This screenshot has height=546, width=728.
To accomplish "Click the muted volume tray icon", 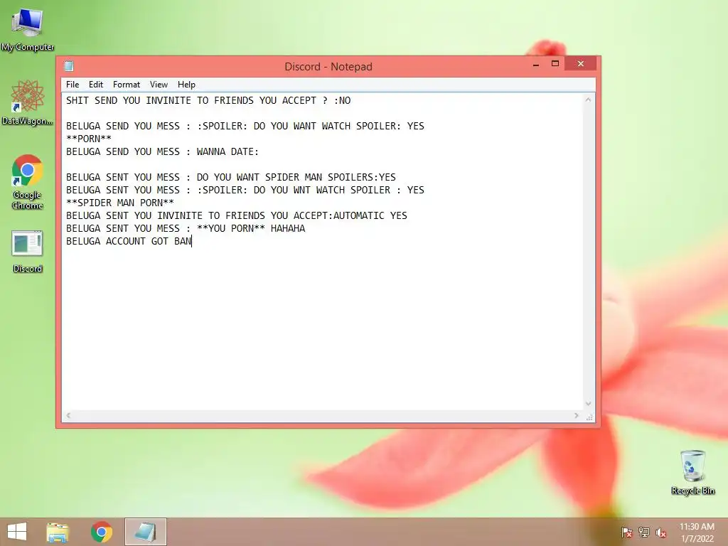I will [x=660, y=532].
